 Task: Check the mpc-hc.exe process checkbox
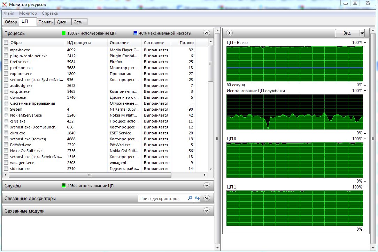6,50
